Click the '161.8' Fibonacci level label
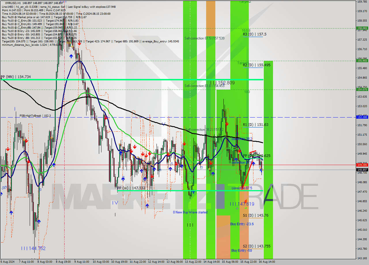The image size is (369, 265). tap(246, 30)
